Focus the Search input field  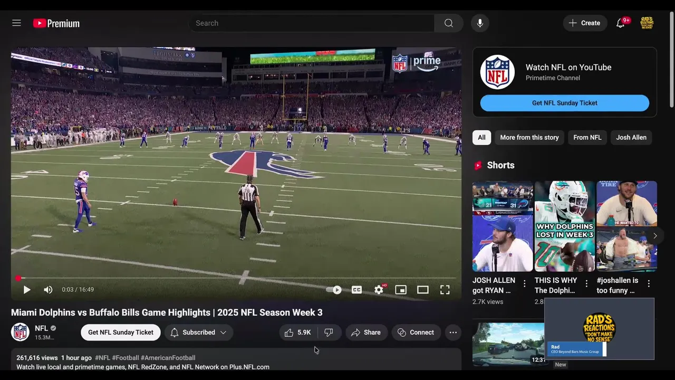click(311, 23)
